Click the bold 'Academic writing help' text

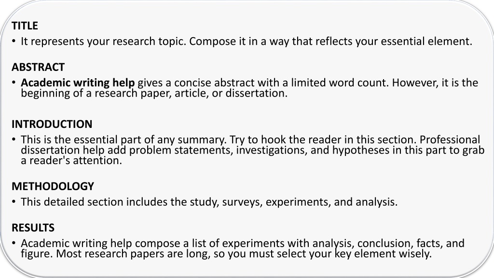[x=78, y=83]
